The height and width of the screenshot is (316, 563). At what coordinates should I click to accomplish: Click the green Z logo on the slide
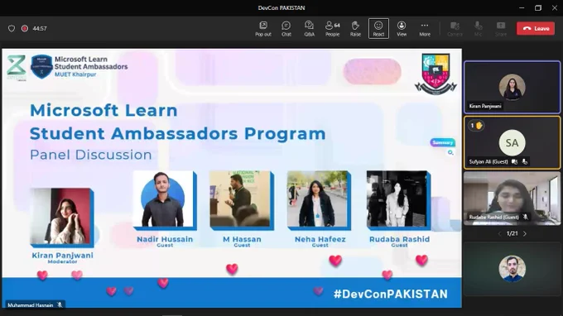[17, 67]
